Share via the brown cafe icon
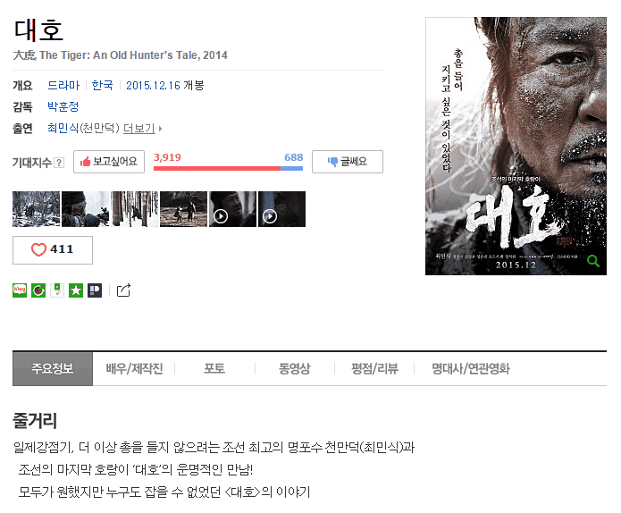The image size is (621, 513). 38,290
